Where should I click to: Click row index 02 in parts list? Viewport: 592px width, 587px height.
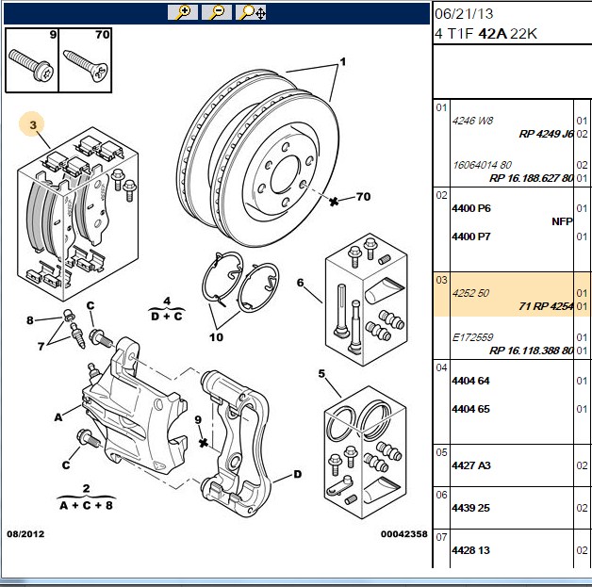[441, 195]
